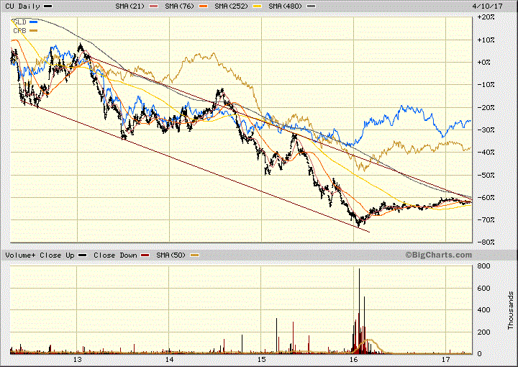Click the dark red Close Down swatch

tap(145, 255)
